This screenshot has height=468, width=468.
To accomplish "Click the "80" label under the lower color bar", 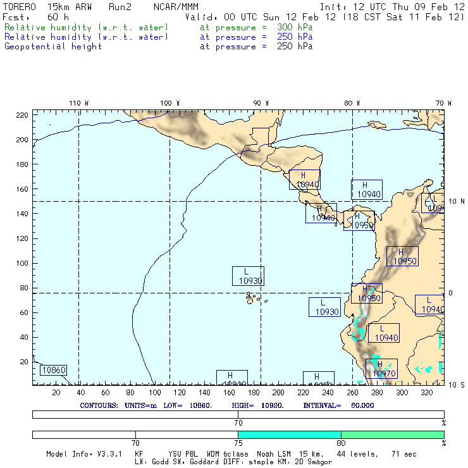I will [x=341, y=443].
